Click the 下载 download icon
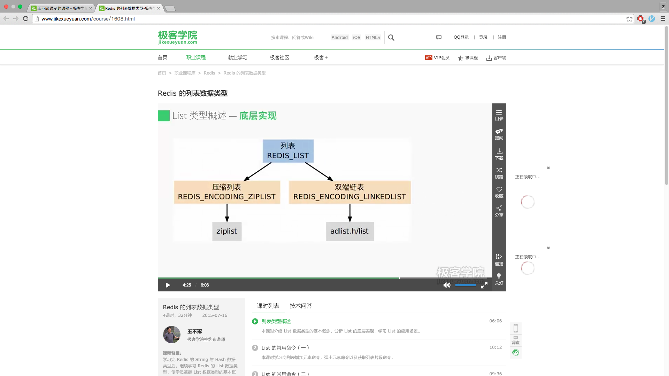The height and width of the screenshot is (376, 669). (499, 154)
